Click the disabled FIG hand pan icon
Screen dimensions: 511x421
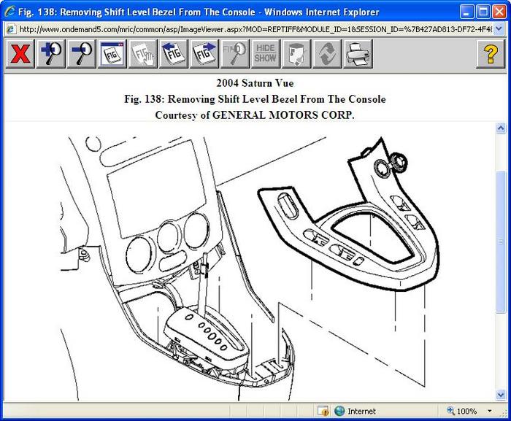[143, 54]
